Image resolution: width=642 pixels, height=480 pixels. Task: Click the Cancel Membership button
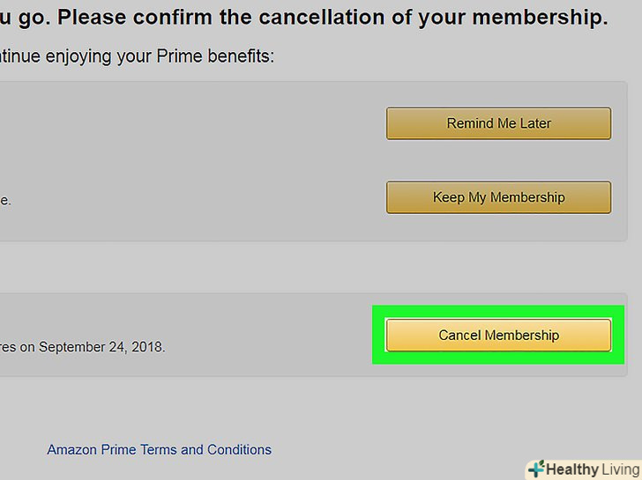point(498,336)
